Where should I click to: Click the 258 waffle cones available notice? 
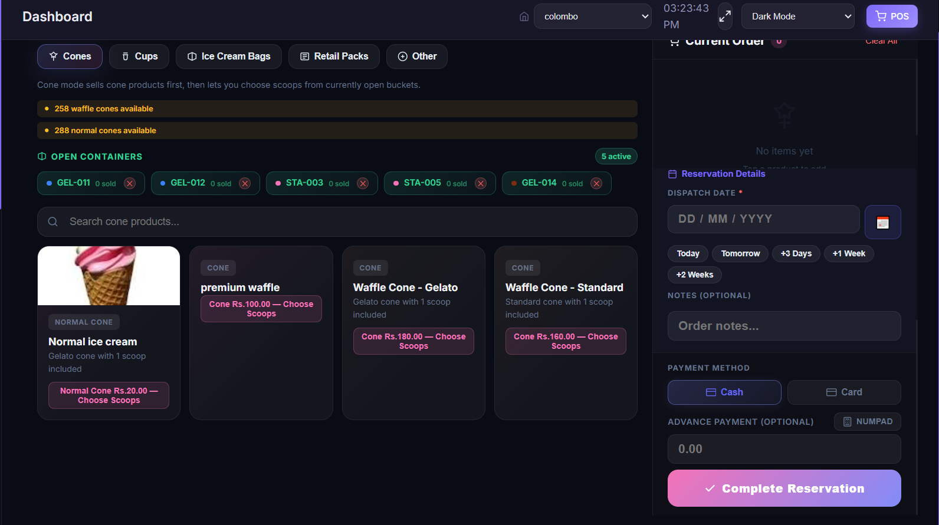tap(337, 108)
